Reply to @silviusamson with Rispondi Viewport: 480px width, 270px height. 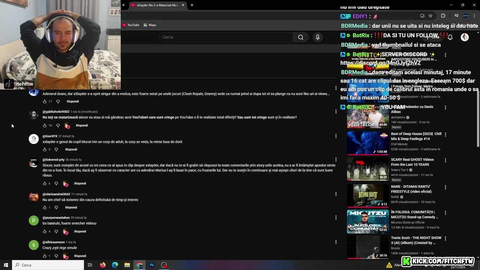coord(80,256)
